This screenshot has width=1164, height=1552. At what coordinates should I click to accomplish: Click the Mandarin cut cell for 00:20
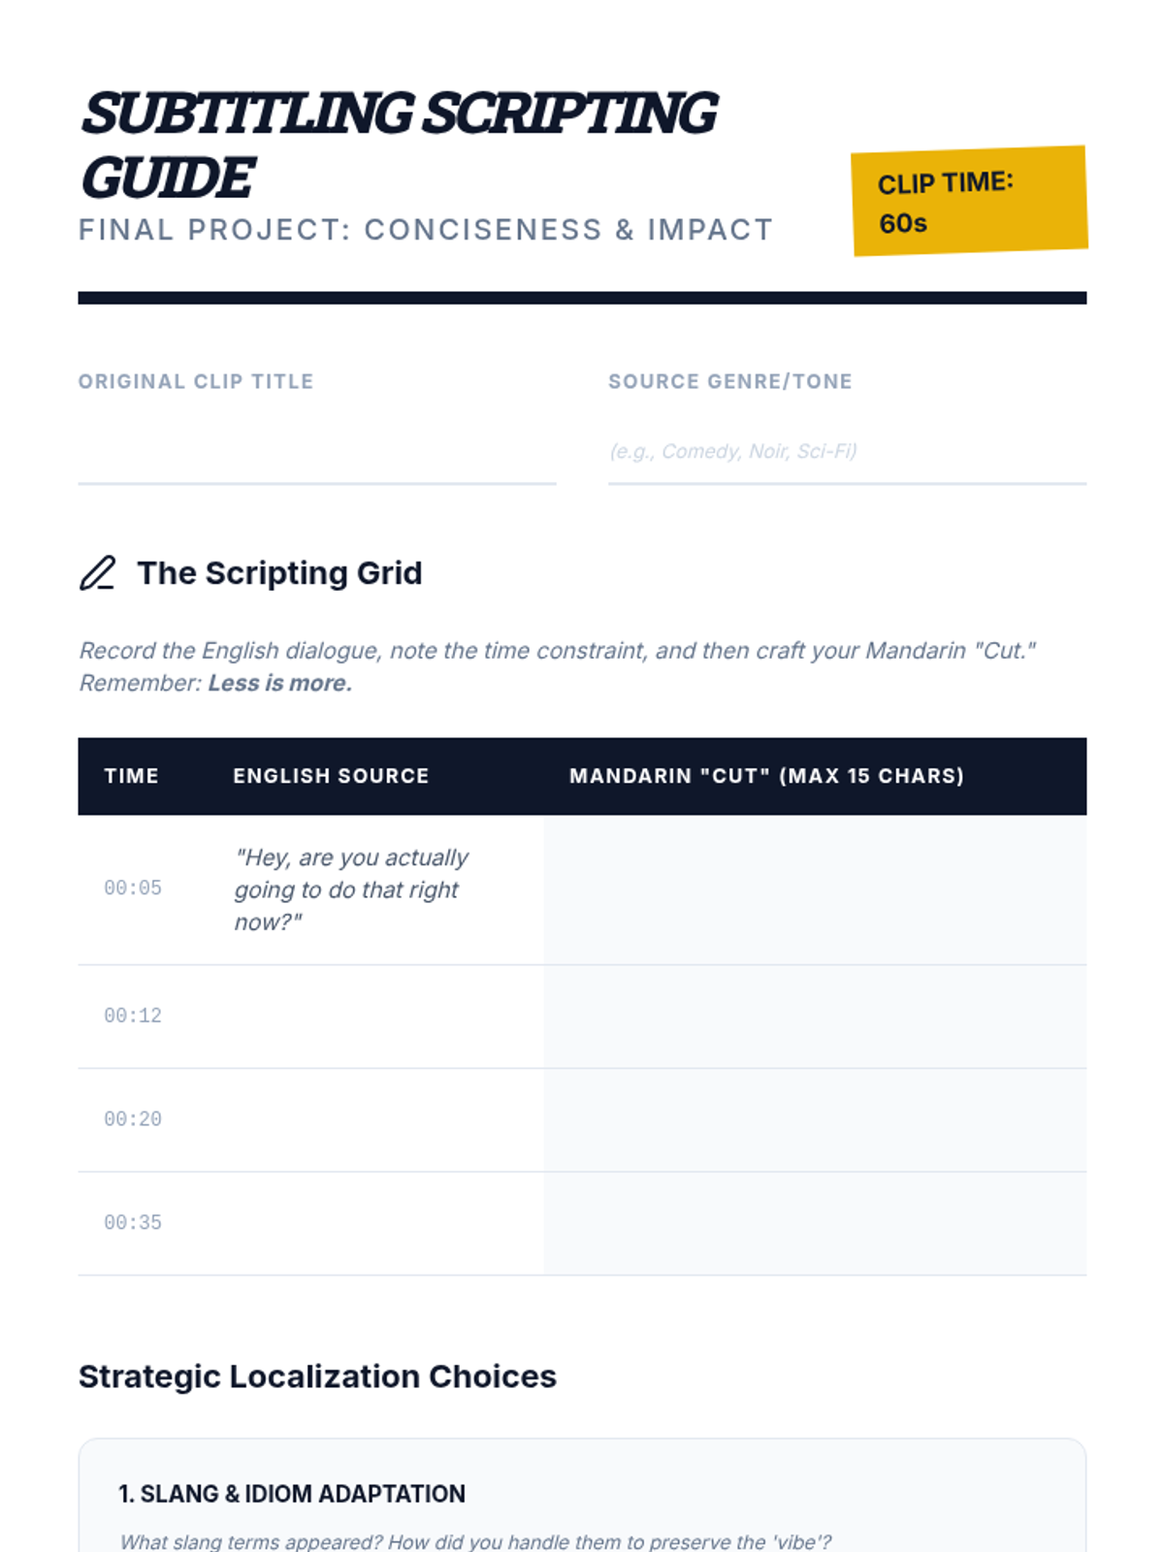pos(814,1120)
